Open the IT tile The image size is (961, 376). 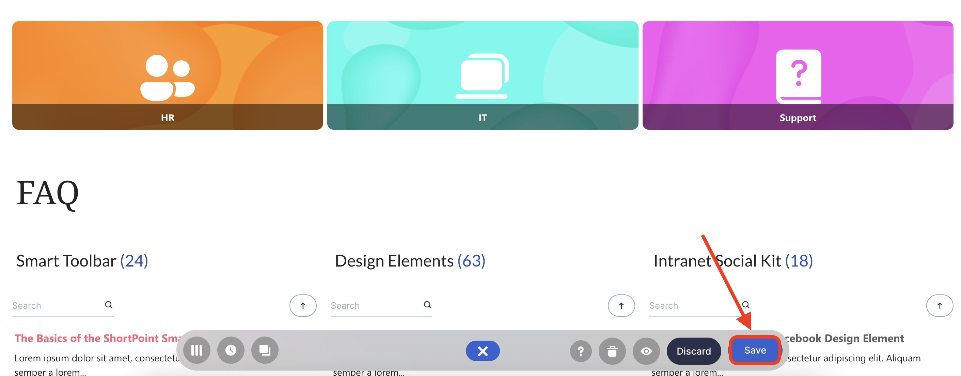(x=482, y=75)
